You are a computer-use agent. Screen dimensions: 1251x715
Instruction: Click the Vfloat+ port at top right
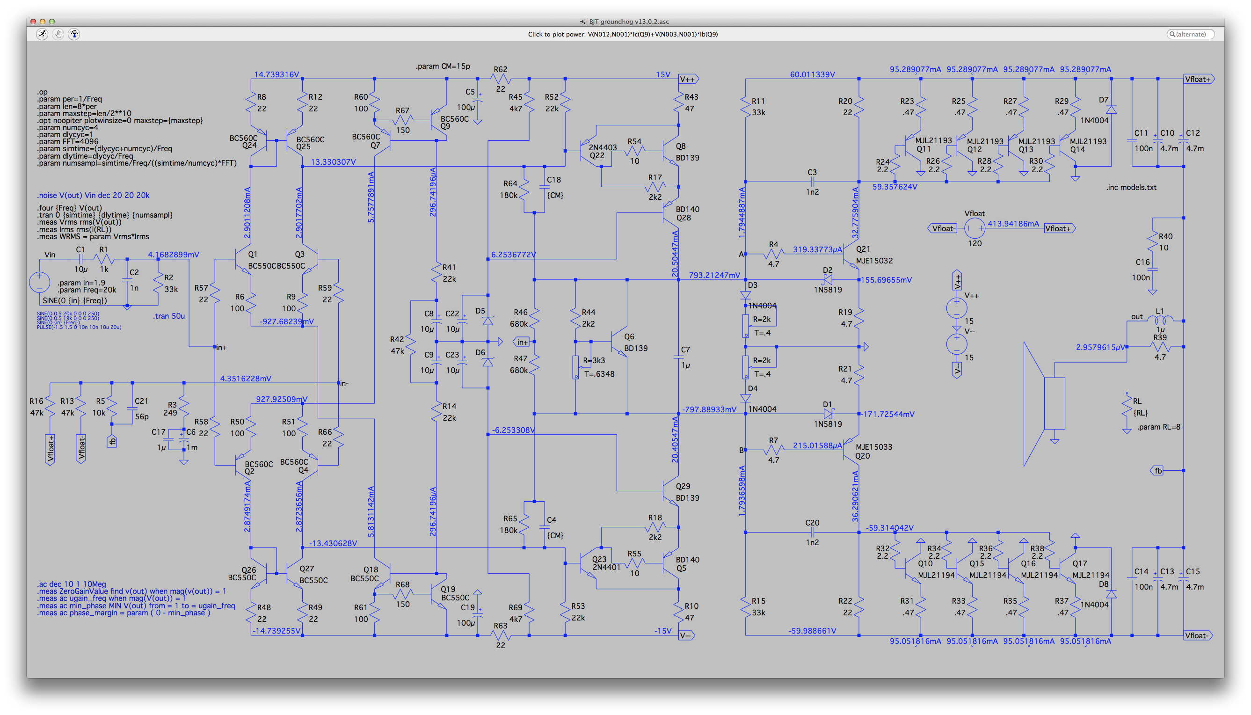1199,79
